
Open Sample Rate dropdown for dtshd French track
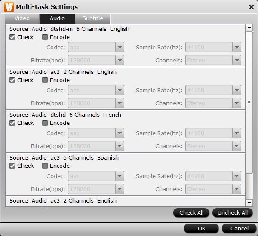coord(213,133)
